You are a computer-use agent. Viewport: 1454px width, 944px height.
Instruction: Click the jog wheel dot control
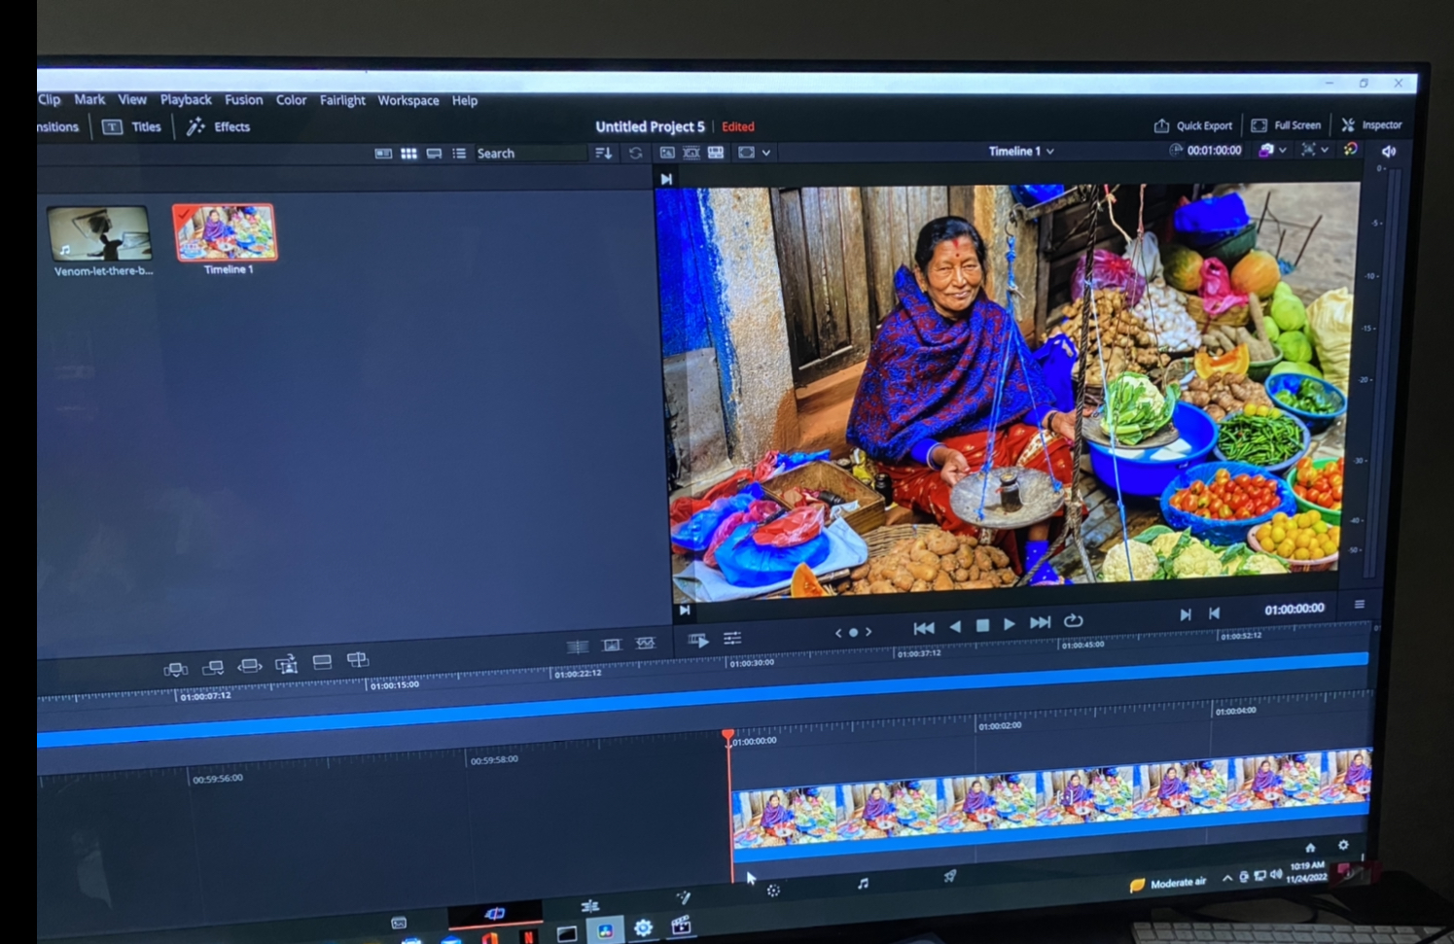coord(853,632)
